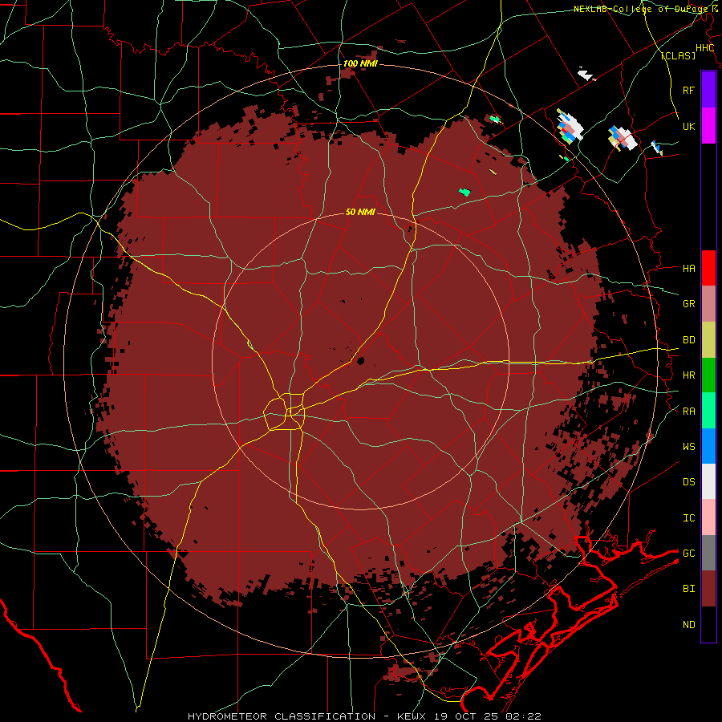
Task: Select the "BD" legend label
Action: (688, 340)
